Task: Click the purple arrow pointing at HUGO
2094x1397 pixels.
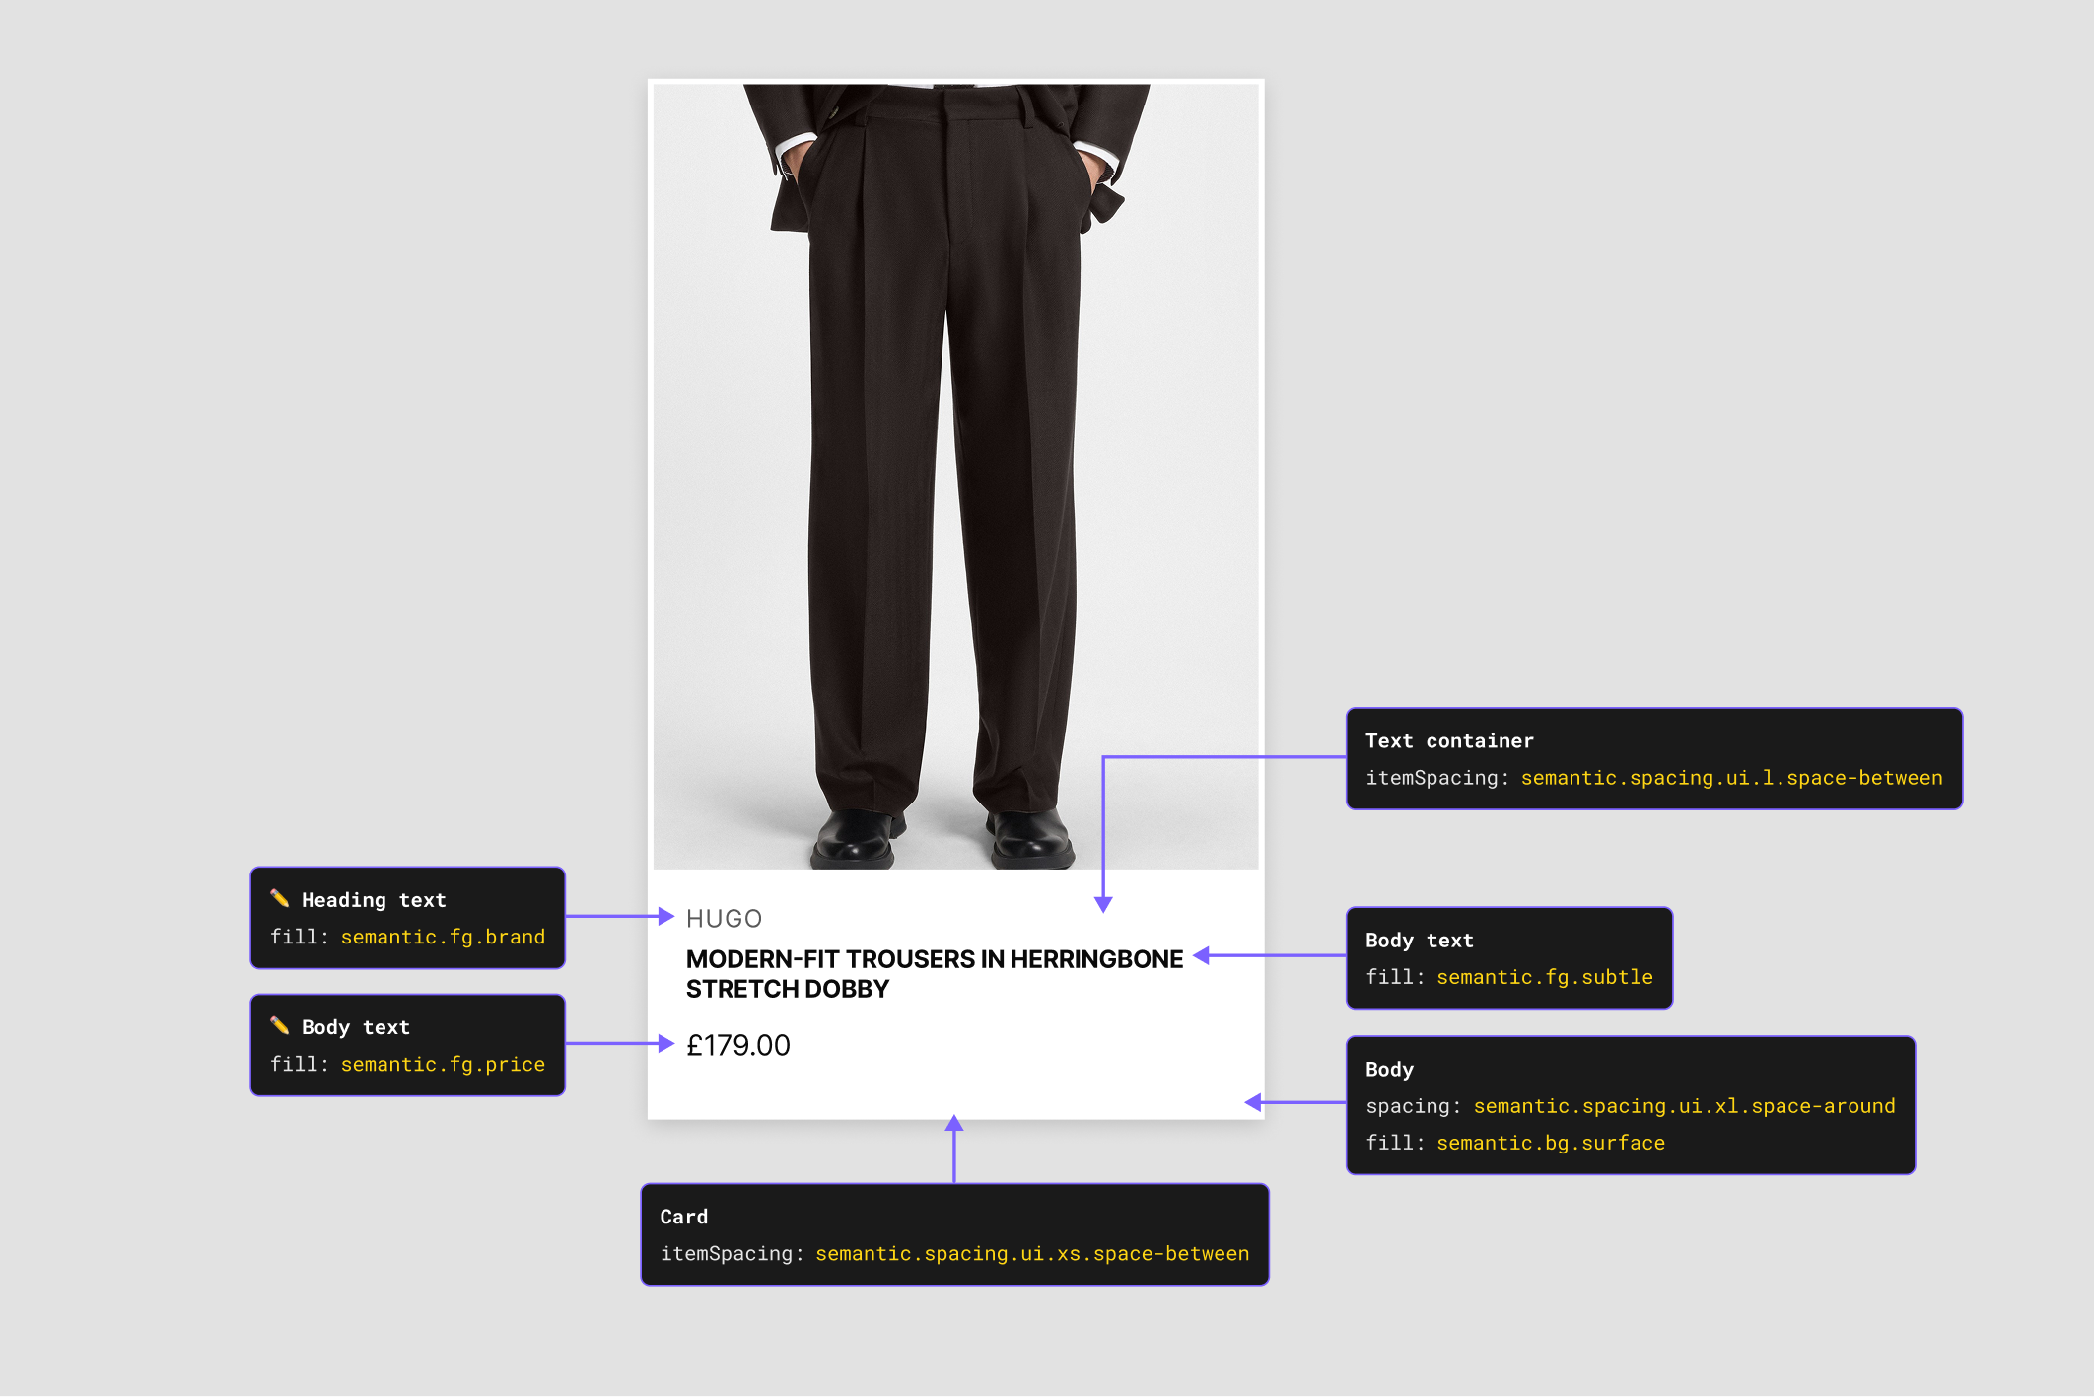Action: tap(664, 917)
